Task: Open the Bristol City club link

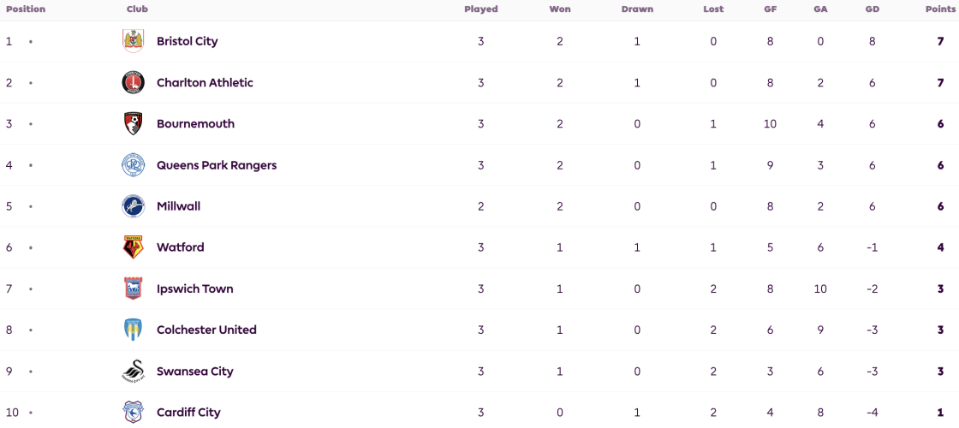Action: [x=188, y=41]
